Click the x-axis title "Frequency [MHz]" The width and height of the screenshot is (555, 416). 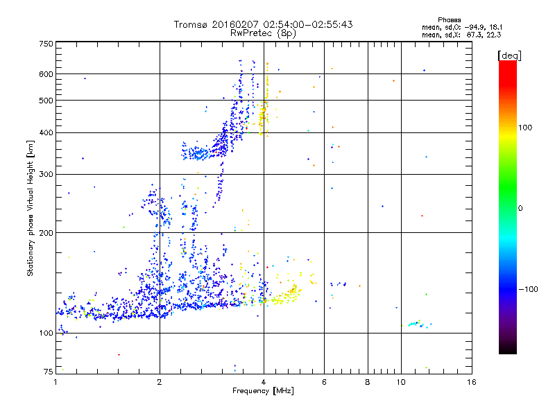[x=263, y=391]
